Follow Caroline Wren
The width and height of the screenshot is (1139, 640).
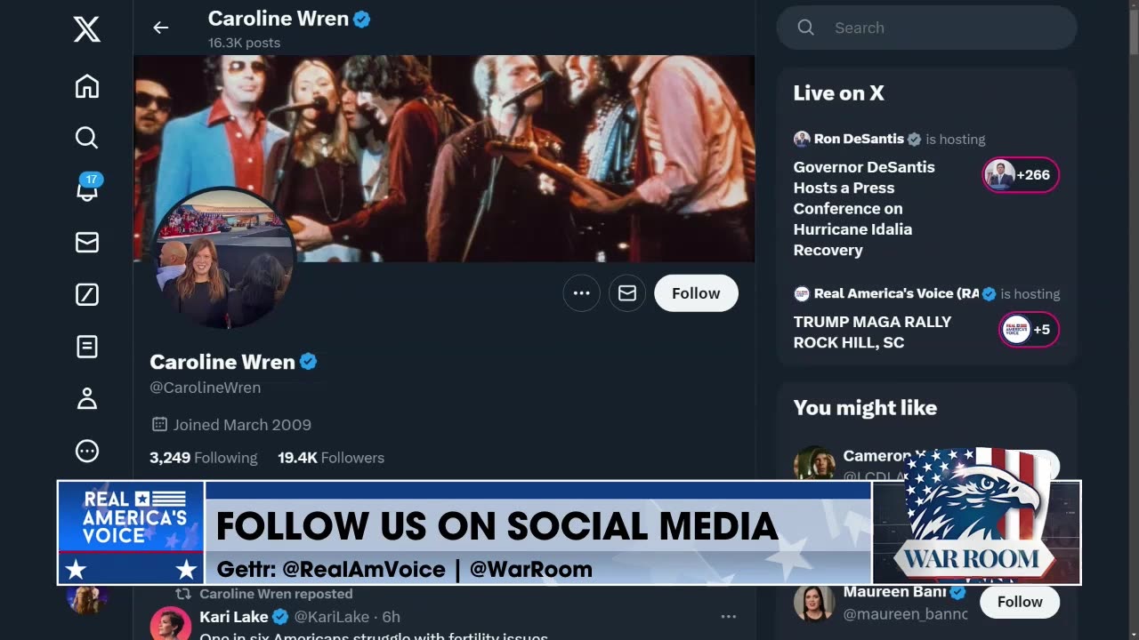click(x=696, y=293)
